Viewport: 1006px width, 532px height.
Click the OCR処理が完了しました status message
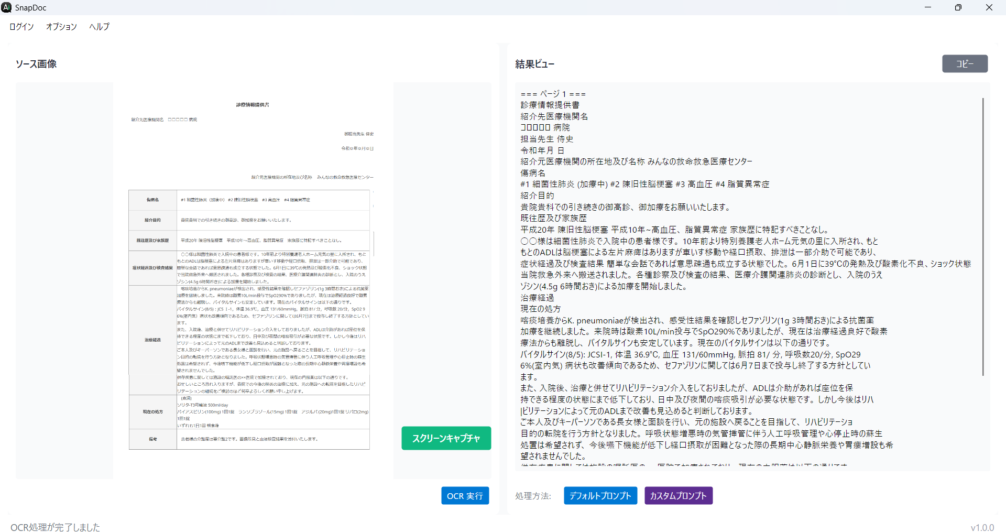tap(55, 527)
